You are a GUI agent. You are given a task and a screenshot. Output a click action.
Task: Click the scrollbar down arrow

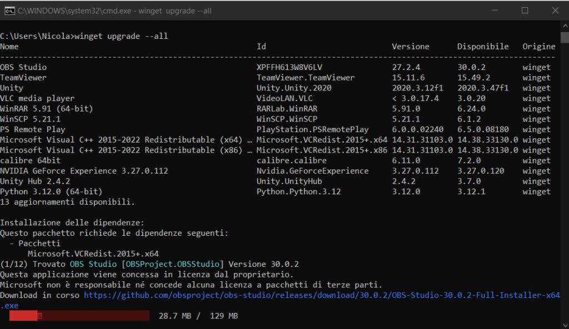565,325
